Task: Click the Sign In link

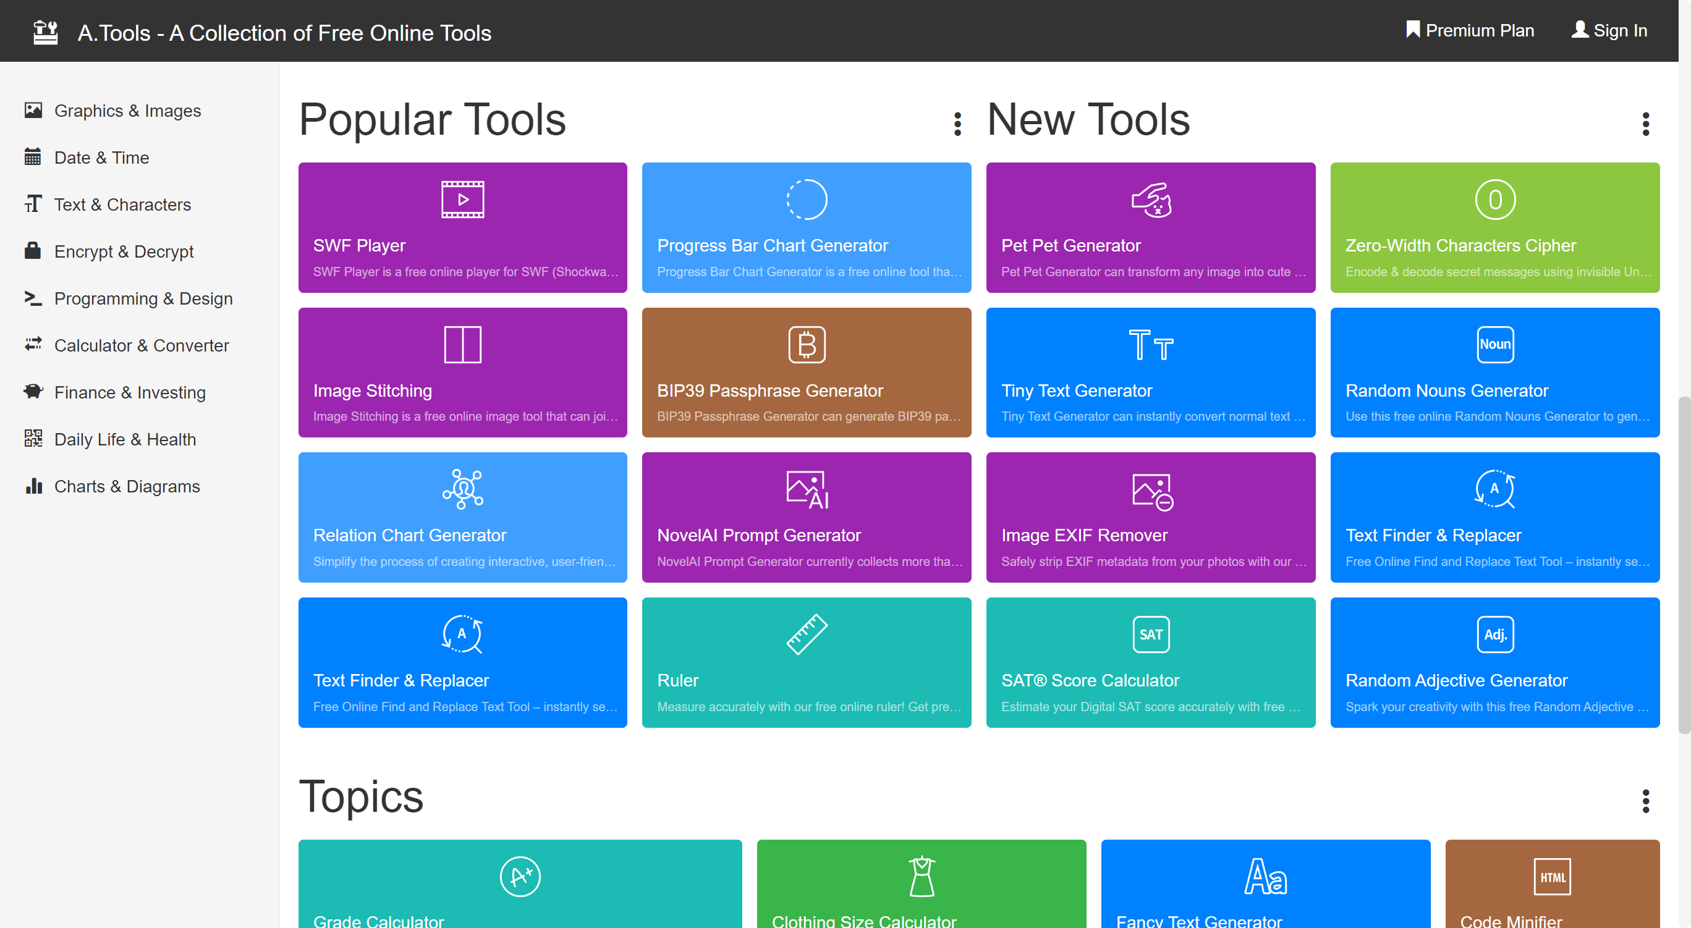Action: click(x=1609, y=30)
